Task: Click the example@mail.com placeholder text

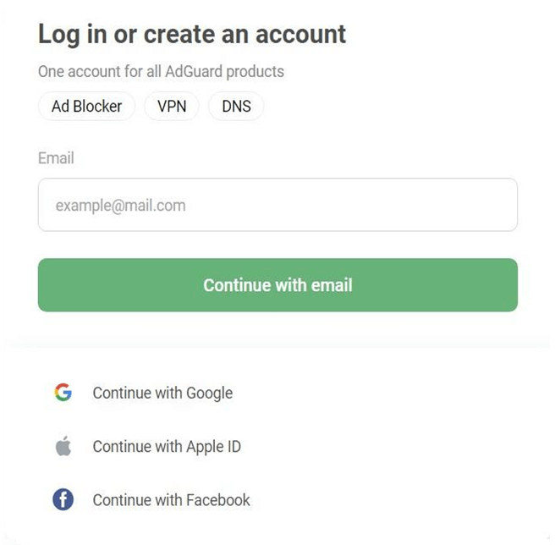Action: (x=120, y=205)
